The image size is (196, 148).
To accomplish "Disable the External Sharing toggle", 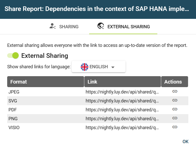I will (13, 56).
